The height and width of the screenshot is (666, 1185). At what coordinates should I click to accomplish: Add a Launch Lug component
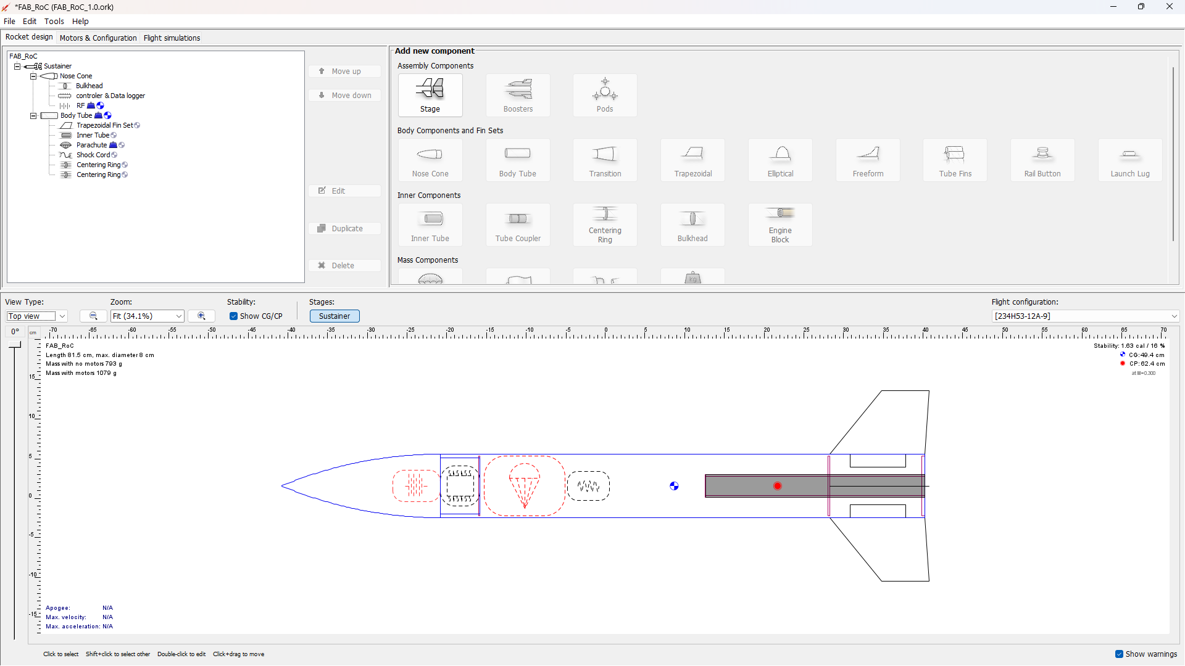point(1130,160)
